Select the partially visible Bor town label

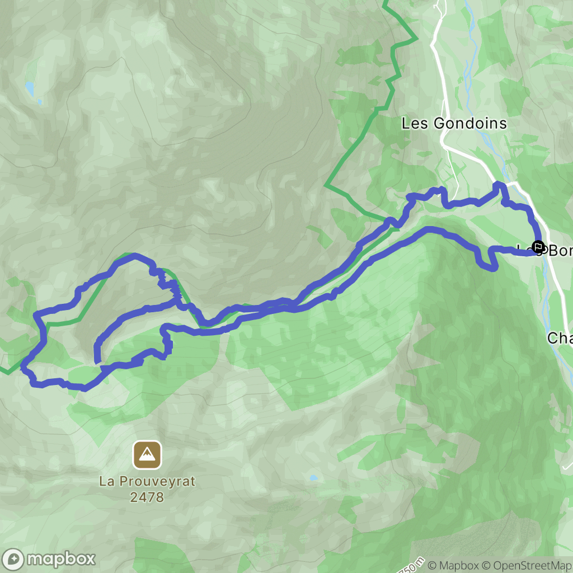[x=561, y=250]
